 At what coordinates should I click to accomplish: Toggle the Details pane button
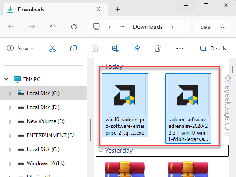[213, 49]
